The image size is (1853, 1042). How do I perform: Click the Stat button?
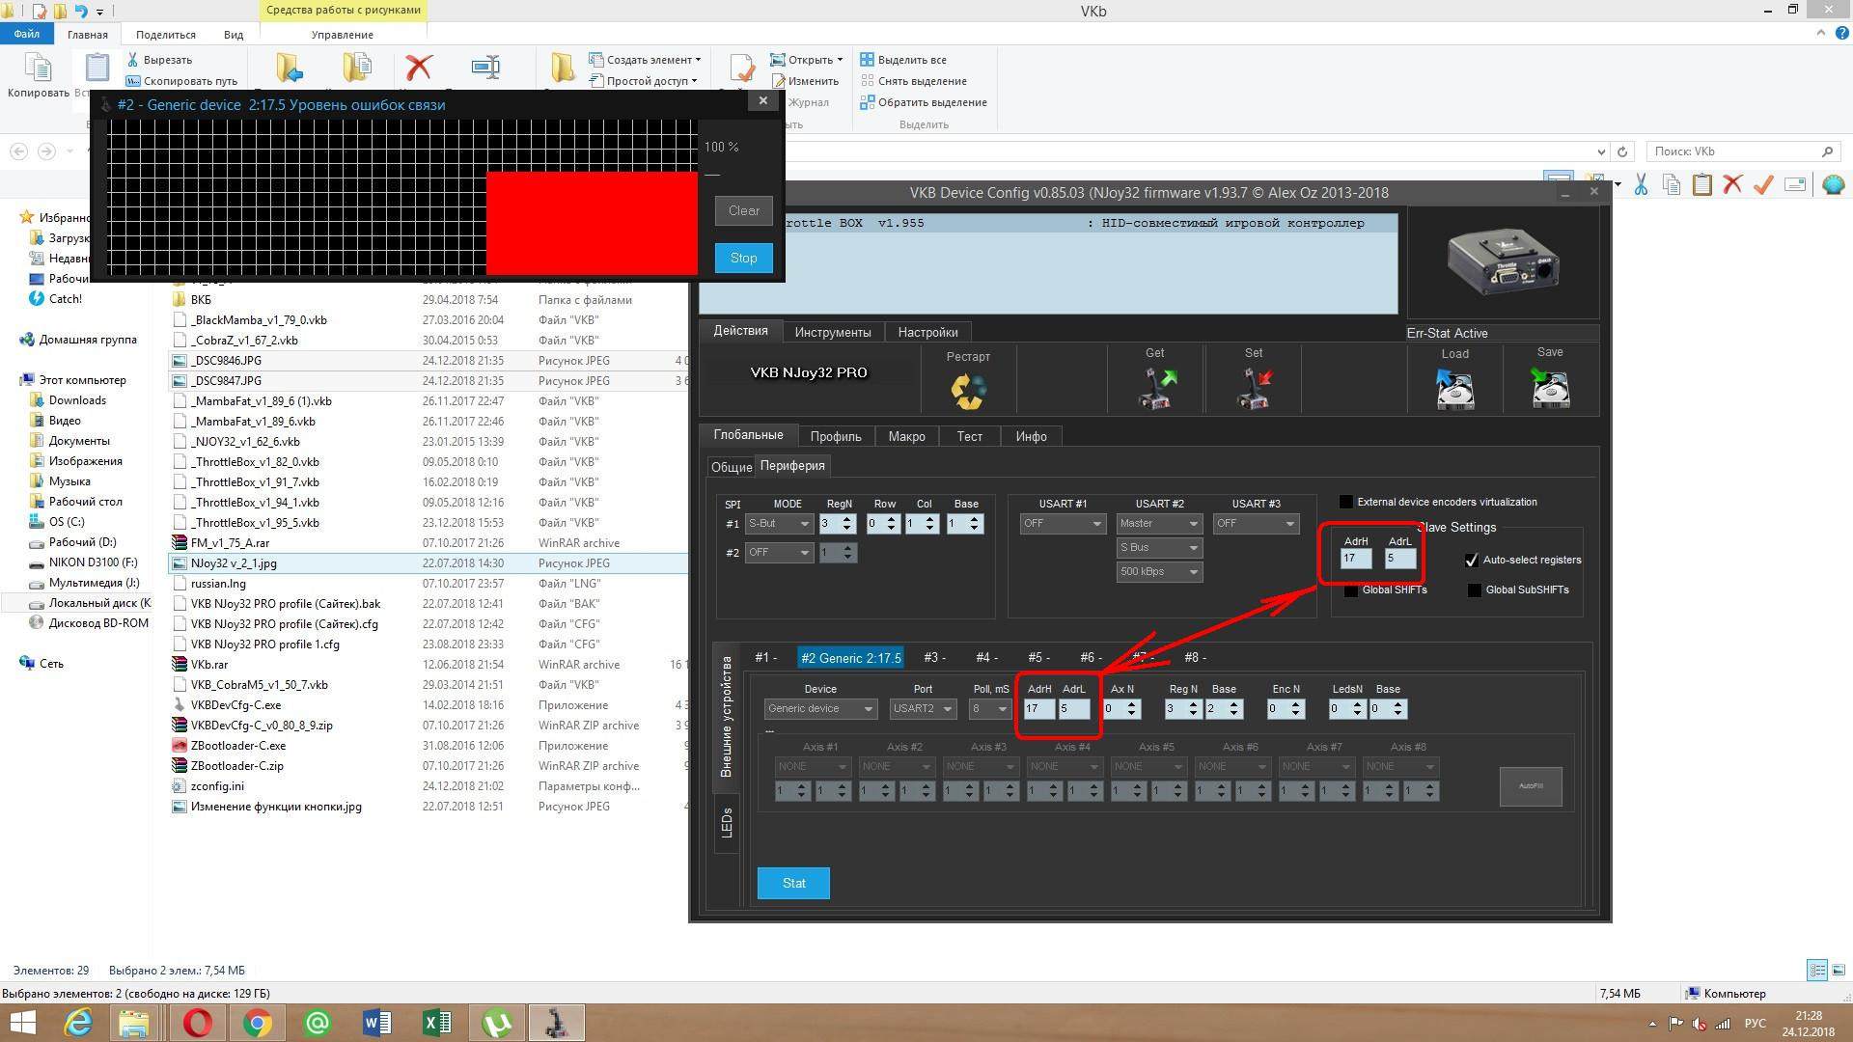(x=793, y=883)
